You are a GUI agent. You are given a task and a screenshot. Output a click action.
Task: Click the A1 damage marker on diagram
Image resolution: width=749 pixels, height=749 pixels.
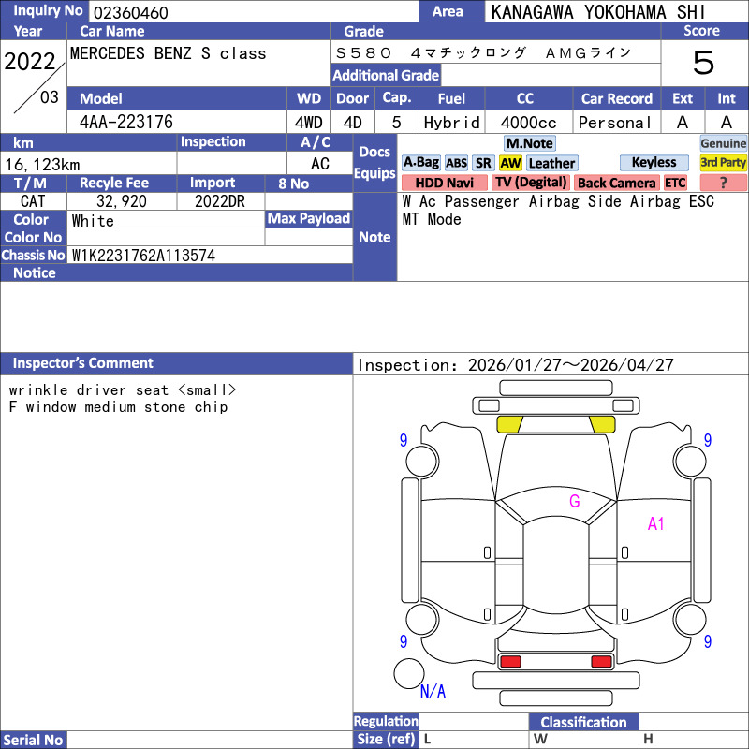655,524
